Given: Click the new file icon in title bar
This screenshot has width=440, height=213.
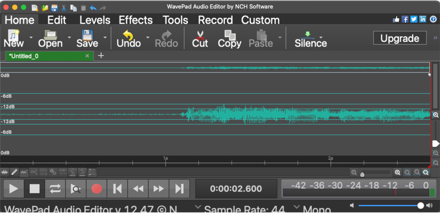Looking at the screenshot, I should pyautogui.click(x=35, y=8).
